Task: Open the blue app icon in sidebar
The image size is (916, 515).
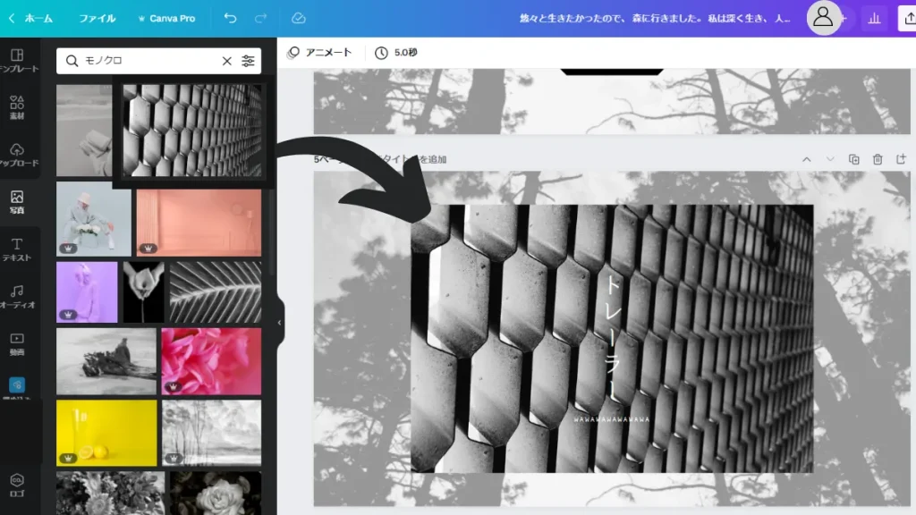Action: (17, 384)
